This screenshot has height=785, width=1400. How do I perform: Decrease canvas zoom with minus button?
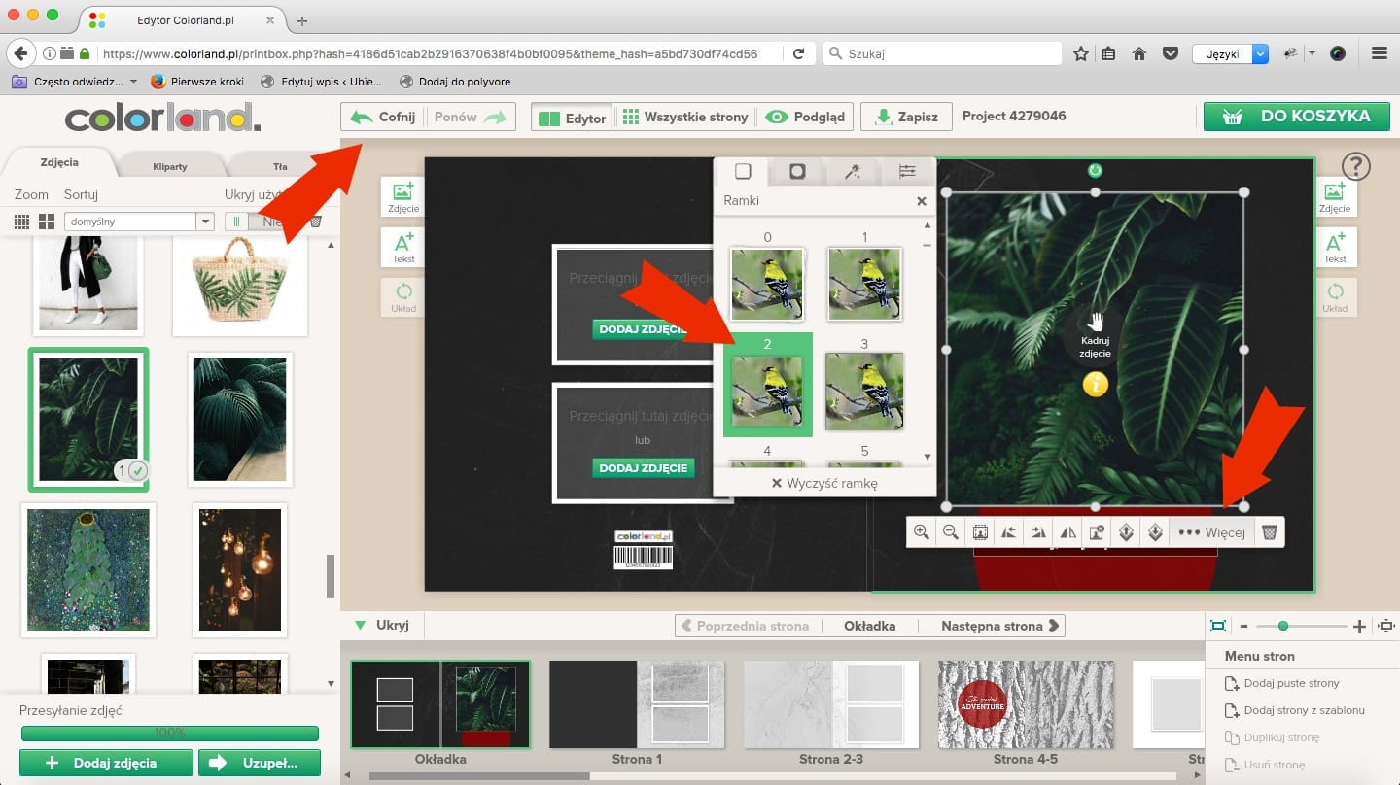pyautogui.click(x=1243, y=626)
